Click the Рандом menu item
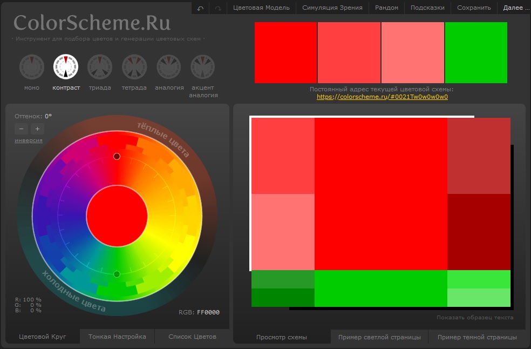The image size is (531, 349). pos(386,8)
